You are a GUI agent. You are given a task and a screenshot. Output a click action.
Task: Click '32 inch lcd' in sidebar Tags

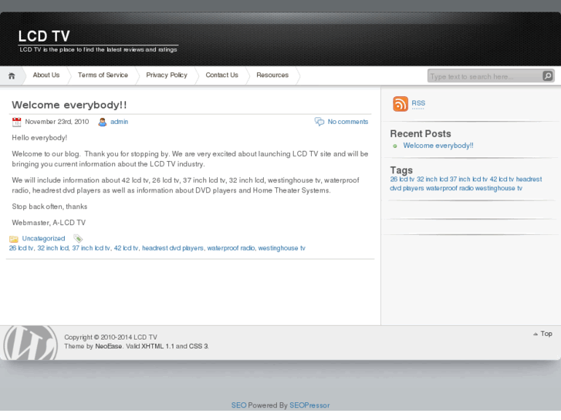[432, 179]
